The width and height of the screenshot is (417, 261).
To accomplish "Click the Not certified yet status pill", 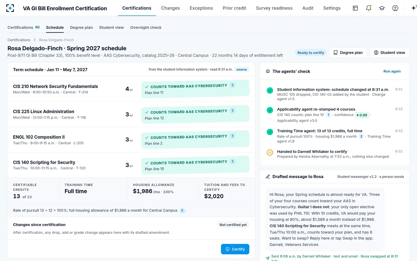I will [233, 225].
